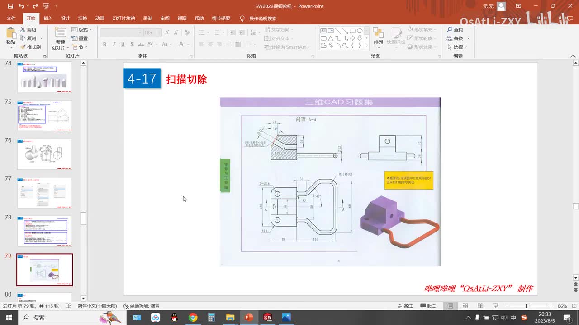Start Slide Show from status bar
This screenshot has width=579, height=325.
[x=495, y=306]
